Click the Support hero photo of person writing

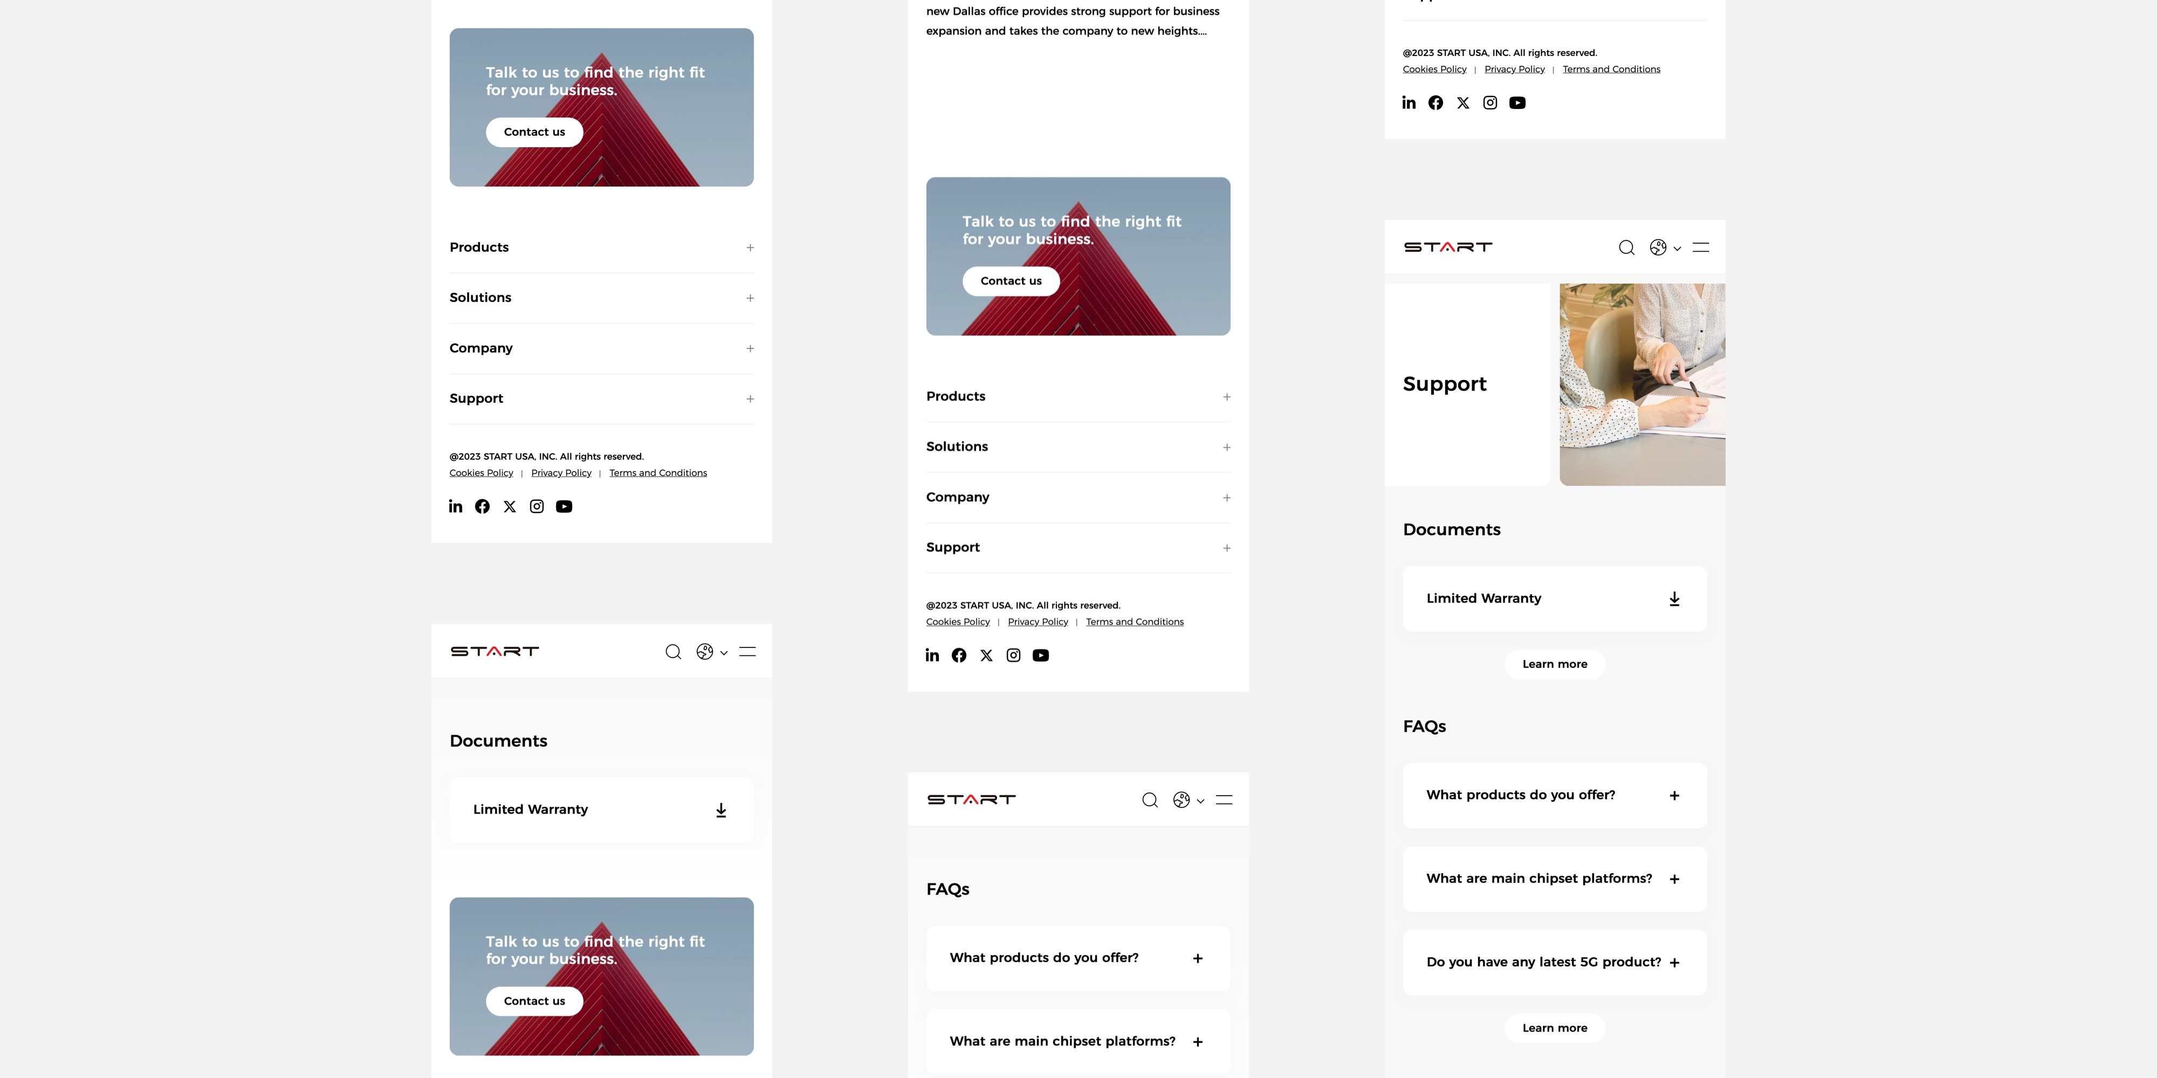[x=1642, y=384]
